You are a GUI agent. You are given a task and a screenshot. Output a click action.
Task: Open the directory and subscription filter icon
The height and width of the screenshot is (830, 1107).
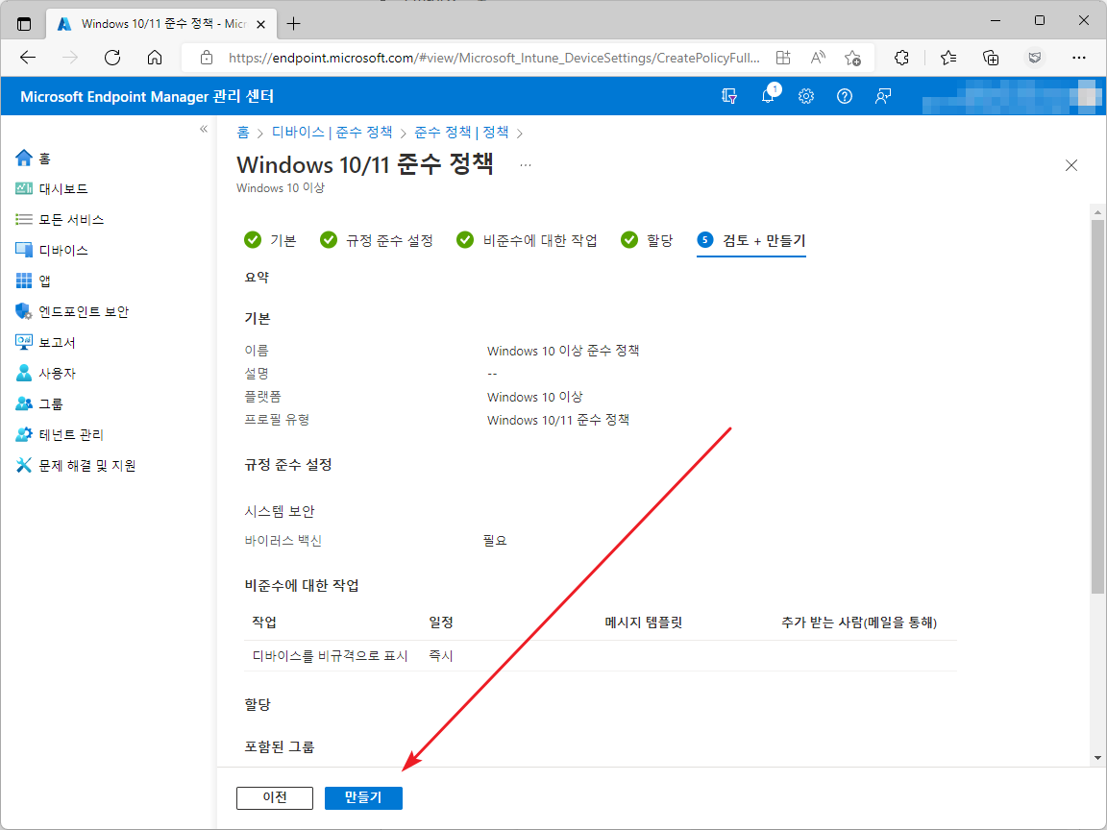point(729,96)
